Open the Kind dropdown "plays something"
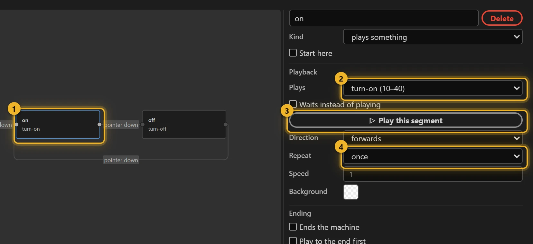 pyautogui.click(x=433, y=37)
